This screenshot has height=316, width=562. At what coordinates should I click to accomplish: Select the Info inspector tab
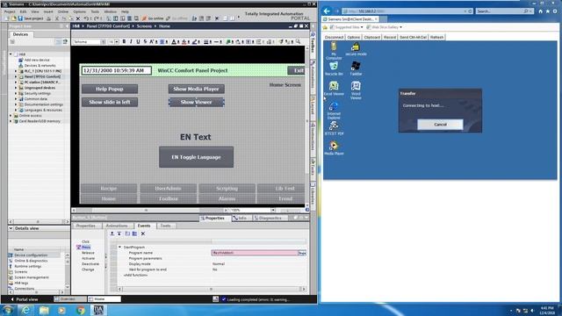click(240, 218)
